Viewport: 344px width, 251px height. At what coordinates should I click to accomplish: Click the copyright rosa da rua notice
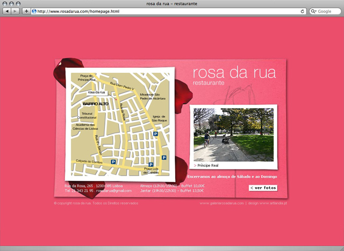(x=96, y=203)
